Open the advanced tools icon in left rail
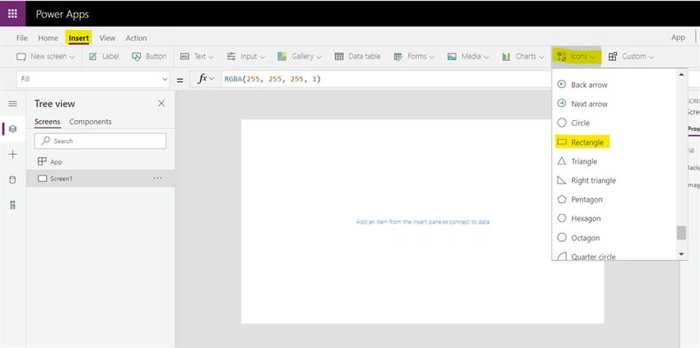The height and width of the screenshot is (348, 700). coord(13,205)
